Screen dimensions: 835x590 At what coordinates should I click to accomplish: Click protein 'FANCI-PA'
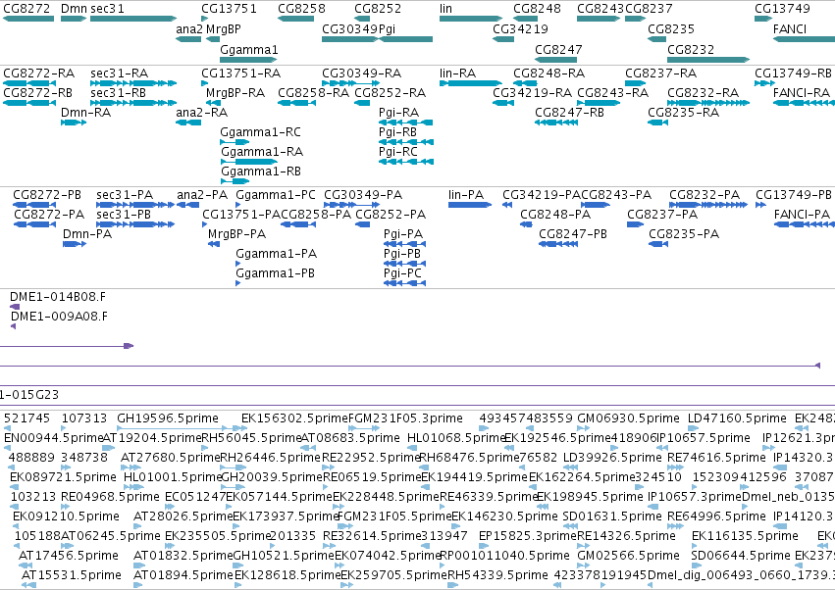tap(802, 215)
